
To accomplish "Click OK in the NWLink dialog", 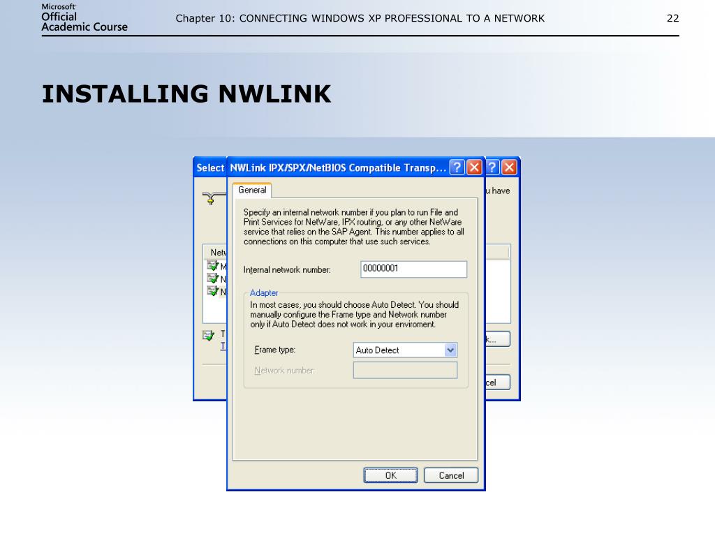I will tap(390, 475).
